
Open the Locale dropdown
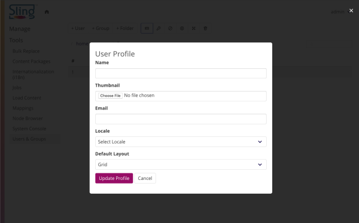pos(181,142)
